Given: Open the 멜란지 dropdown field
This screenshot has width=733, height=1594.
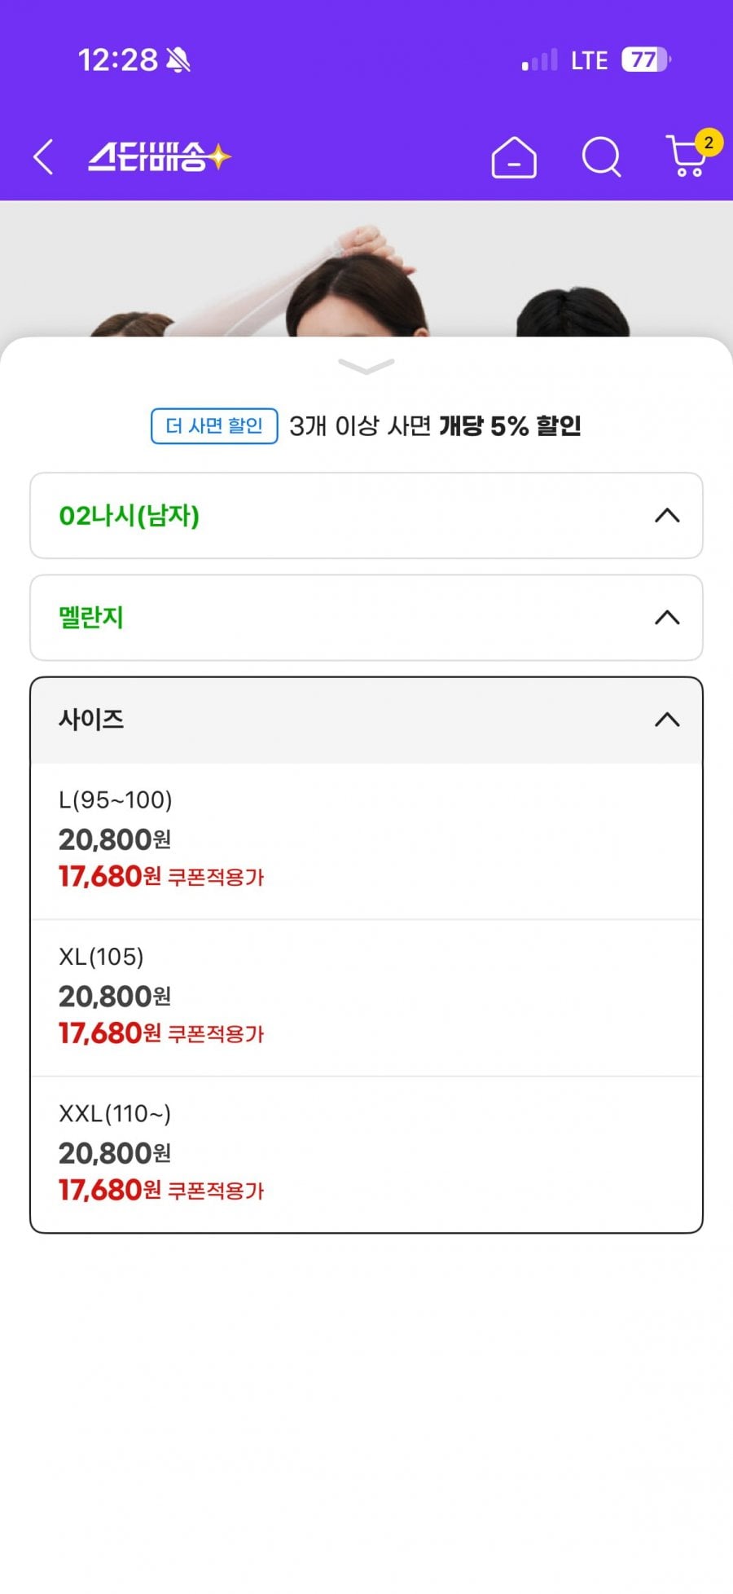Looking at the screenshot, I should click(x=366, y=618).
